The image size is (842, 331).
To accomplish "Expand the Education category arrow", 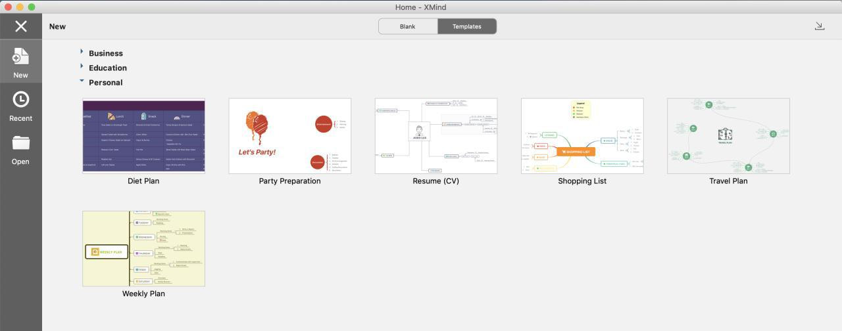I will [82, 66].
